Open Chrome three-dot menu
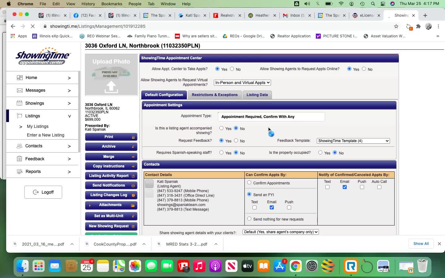 click(x=438, y=26)
